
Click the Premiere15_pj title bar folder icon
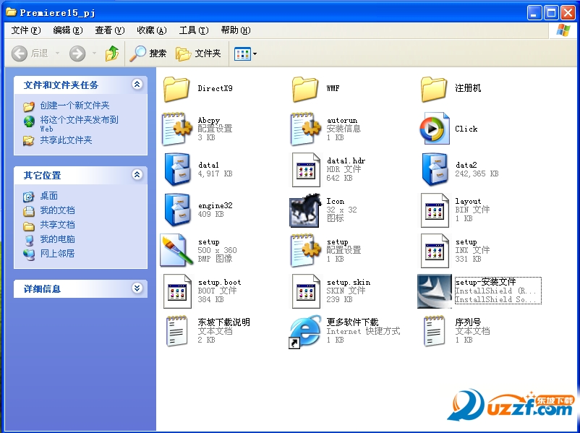[x=11, y=12]
